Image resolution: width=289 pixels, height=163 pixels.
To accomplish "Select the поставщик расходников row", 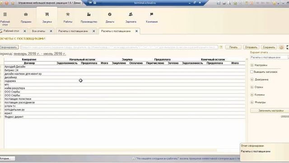I will tap(125, 102).
